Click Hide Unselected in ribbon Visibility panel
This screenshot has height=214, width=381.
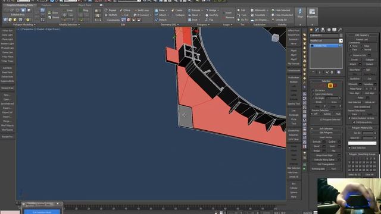point(282,15)
